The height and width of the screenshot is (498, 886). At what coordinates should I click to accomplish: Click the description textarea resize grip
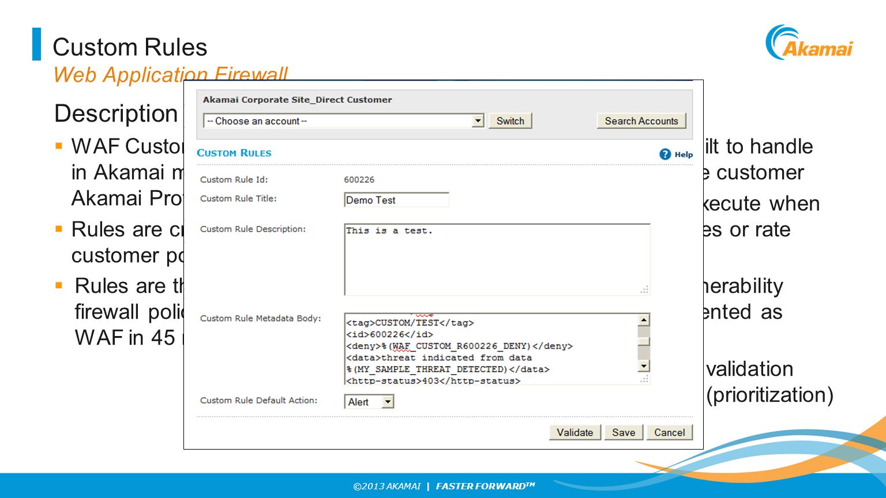click(x=644, y=290)
